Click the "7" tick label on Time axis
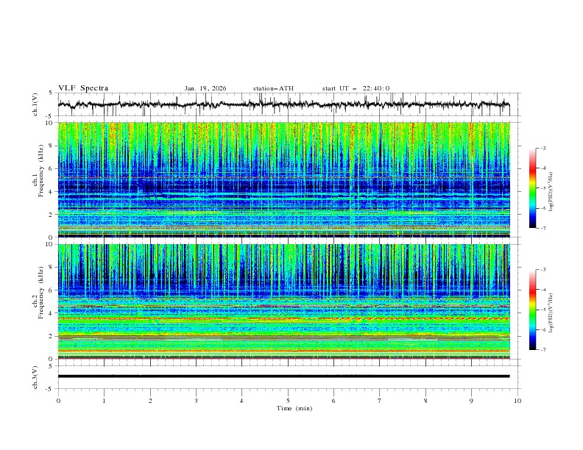 point(380,401)
